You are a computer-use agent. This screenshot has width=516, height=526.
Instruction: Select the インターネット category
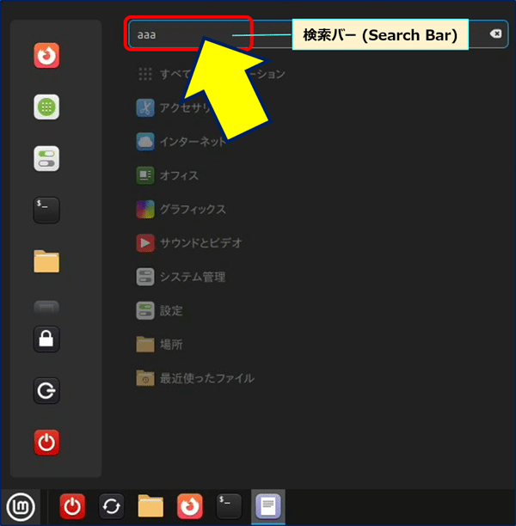181,142
